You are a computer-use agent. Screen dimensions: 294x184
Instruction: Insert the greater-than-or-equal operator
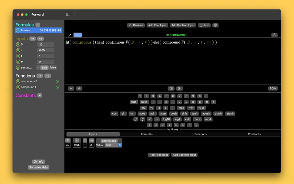click(176, 125)
